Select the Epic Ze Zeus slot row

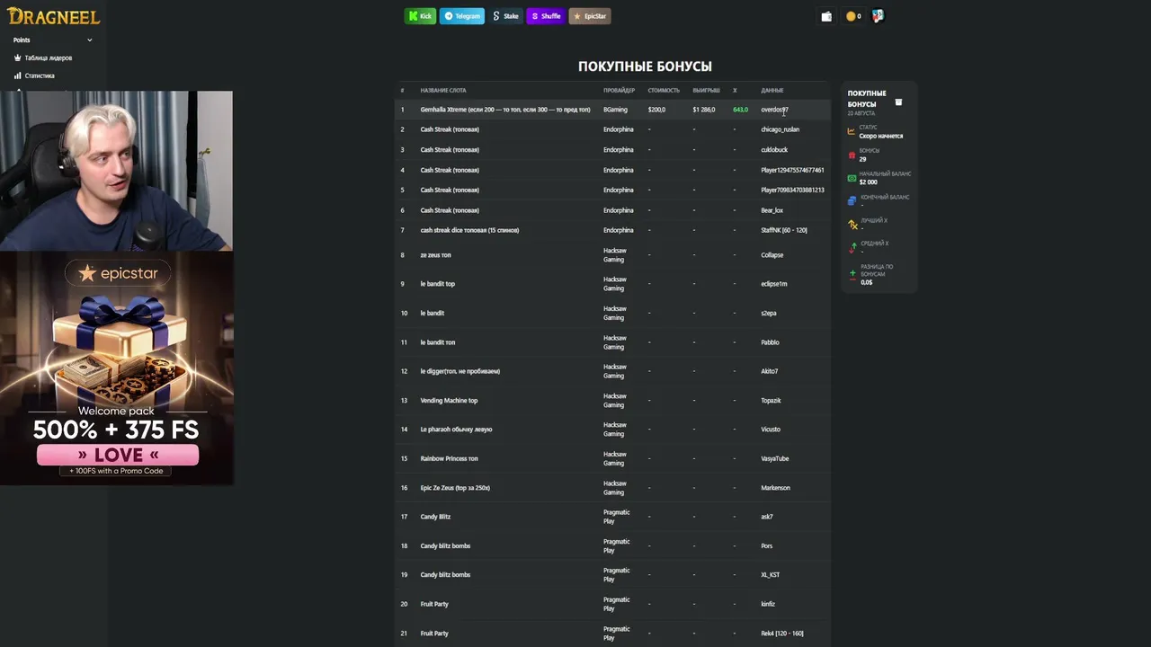(613, 488)
